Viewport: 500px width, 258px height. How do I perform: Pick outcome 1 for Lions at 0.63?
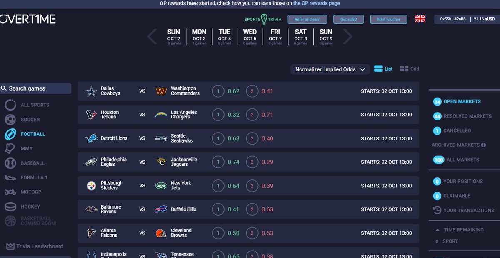point(218,138)
